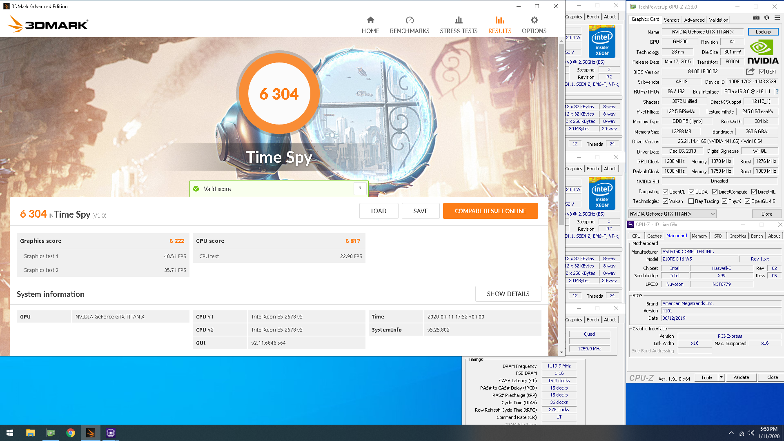
Task: Click the lower Intel Xeon logo in CPU-Z
Action: pyautogui.click(x=602, y=193)
